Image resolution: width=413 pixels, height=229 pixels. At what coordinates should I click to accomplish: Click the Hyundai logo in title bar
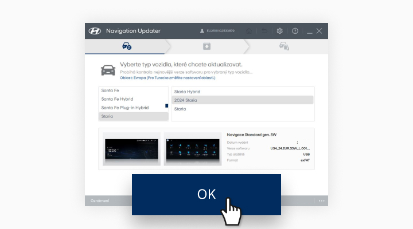(95, 31)
